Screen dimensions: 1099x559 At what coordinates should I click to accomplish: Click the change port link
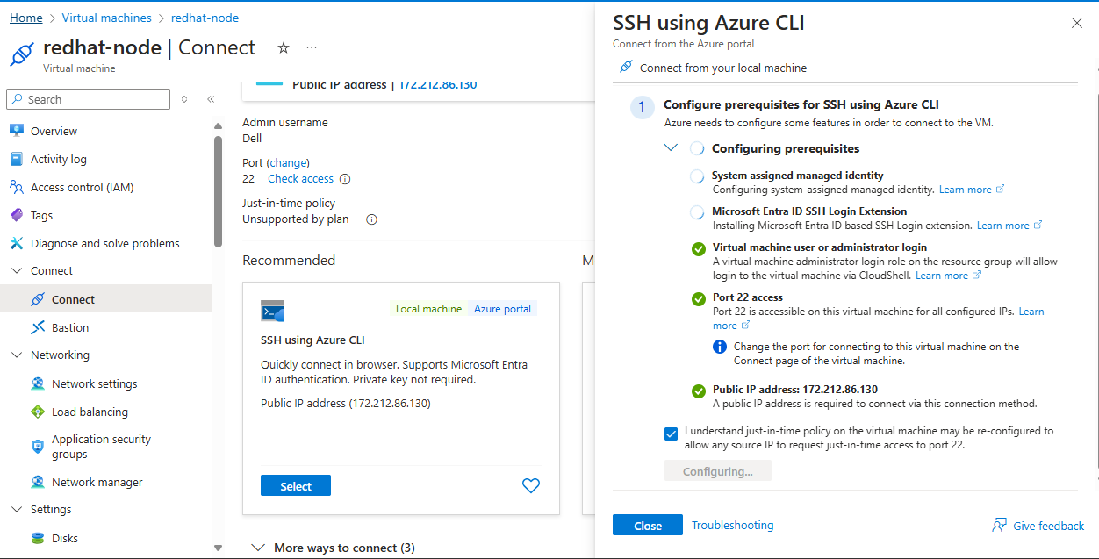pos(289,162)
